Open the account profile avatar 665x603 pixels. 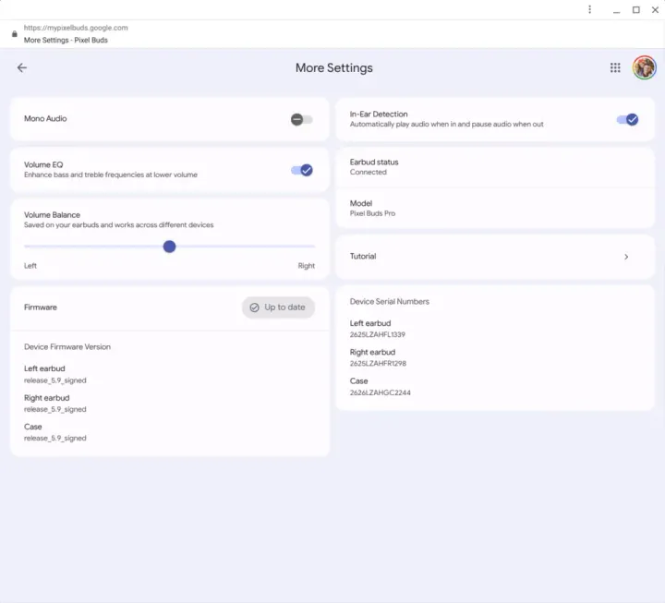tap(644, 67)
